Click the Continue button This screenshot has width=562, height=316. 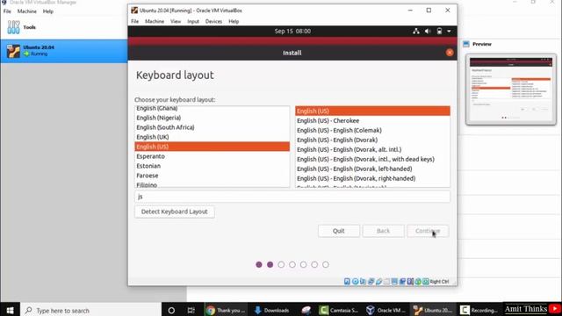click(428, 231)
